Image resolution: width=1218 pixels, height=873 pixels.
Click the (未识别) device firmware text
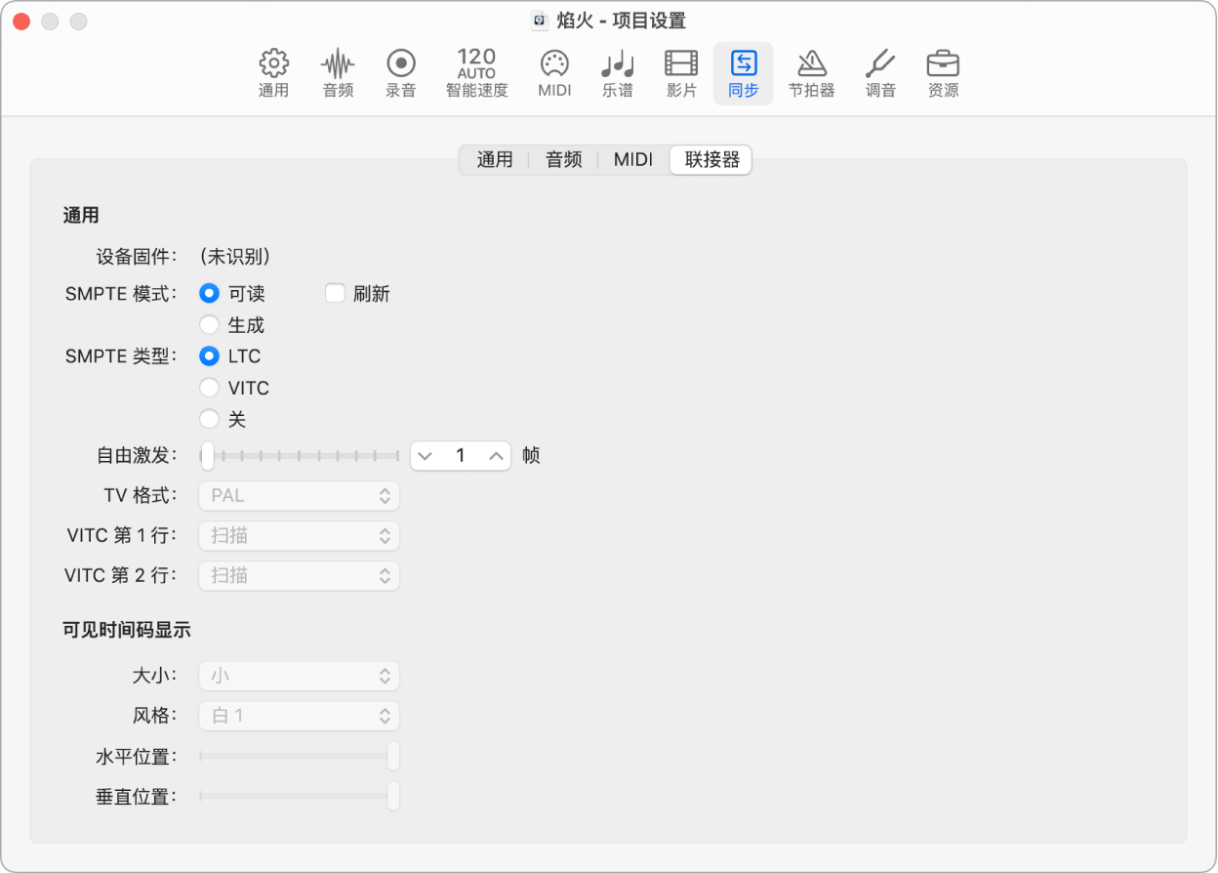coord(234,257)
